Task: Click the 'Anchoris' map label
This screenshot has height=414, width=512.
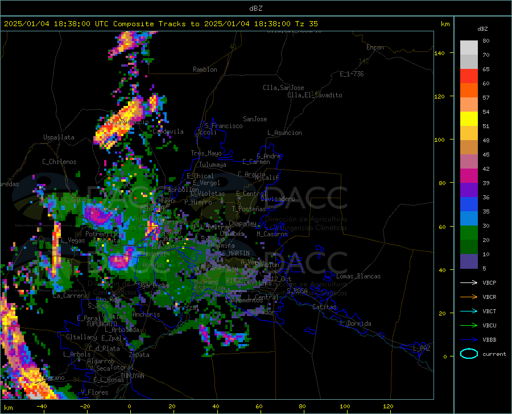Action: (x=146, y=314)
